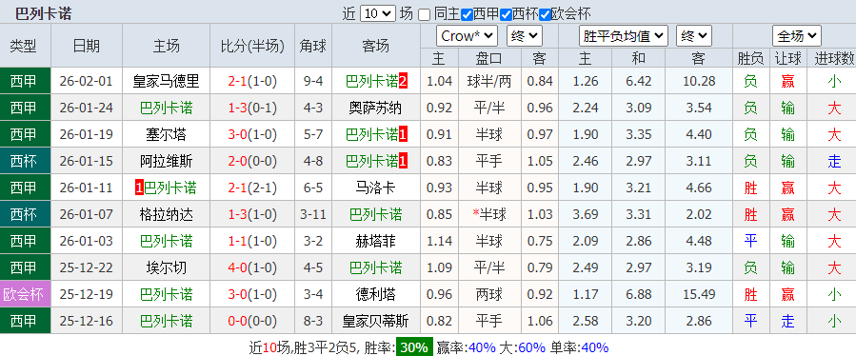Screen dimensions: 856x356
Task: Click the 大 60% summary value
Action: (x=531, y=347)
